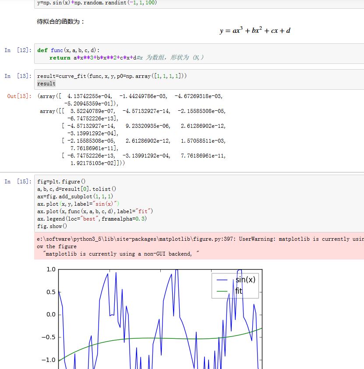Image resolution: width=364 pixels, height=369 pixels.
Task: Click the red UserWarning output area
Action: (197, 246)
